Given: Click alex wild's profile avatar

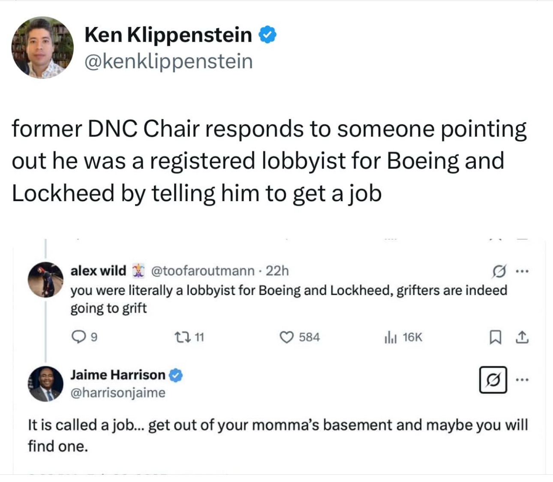Looking at the screenshot, I should tap(45, 280).
